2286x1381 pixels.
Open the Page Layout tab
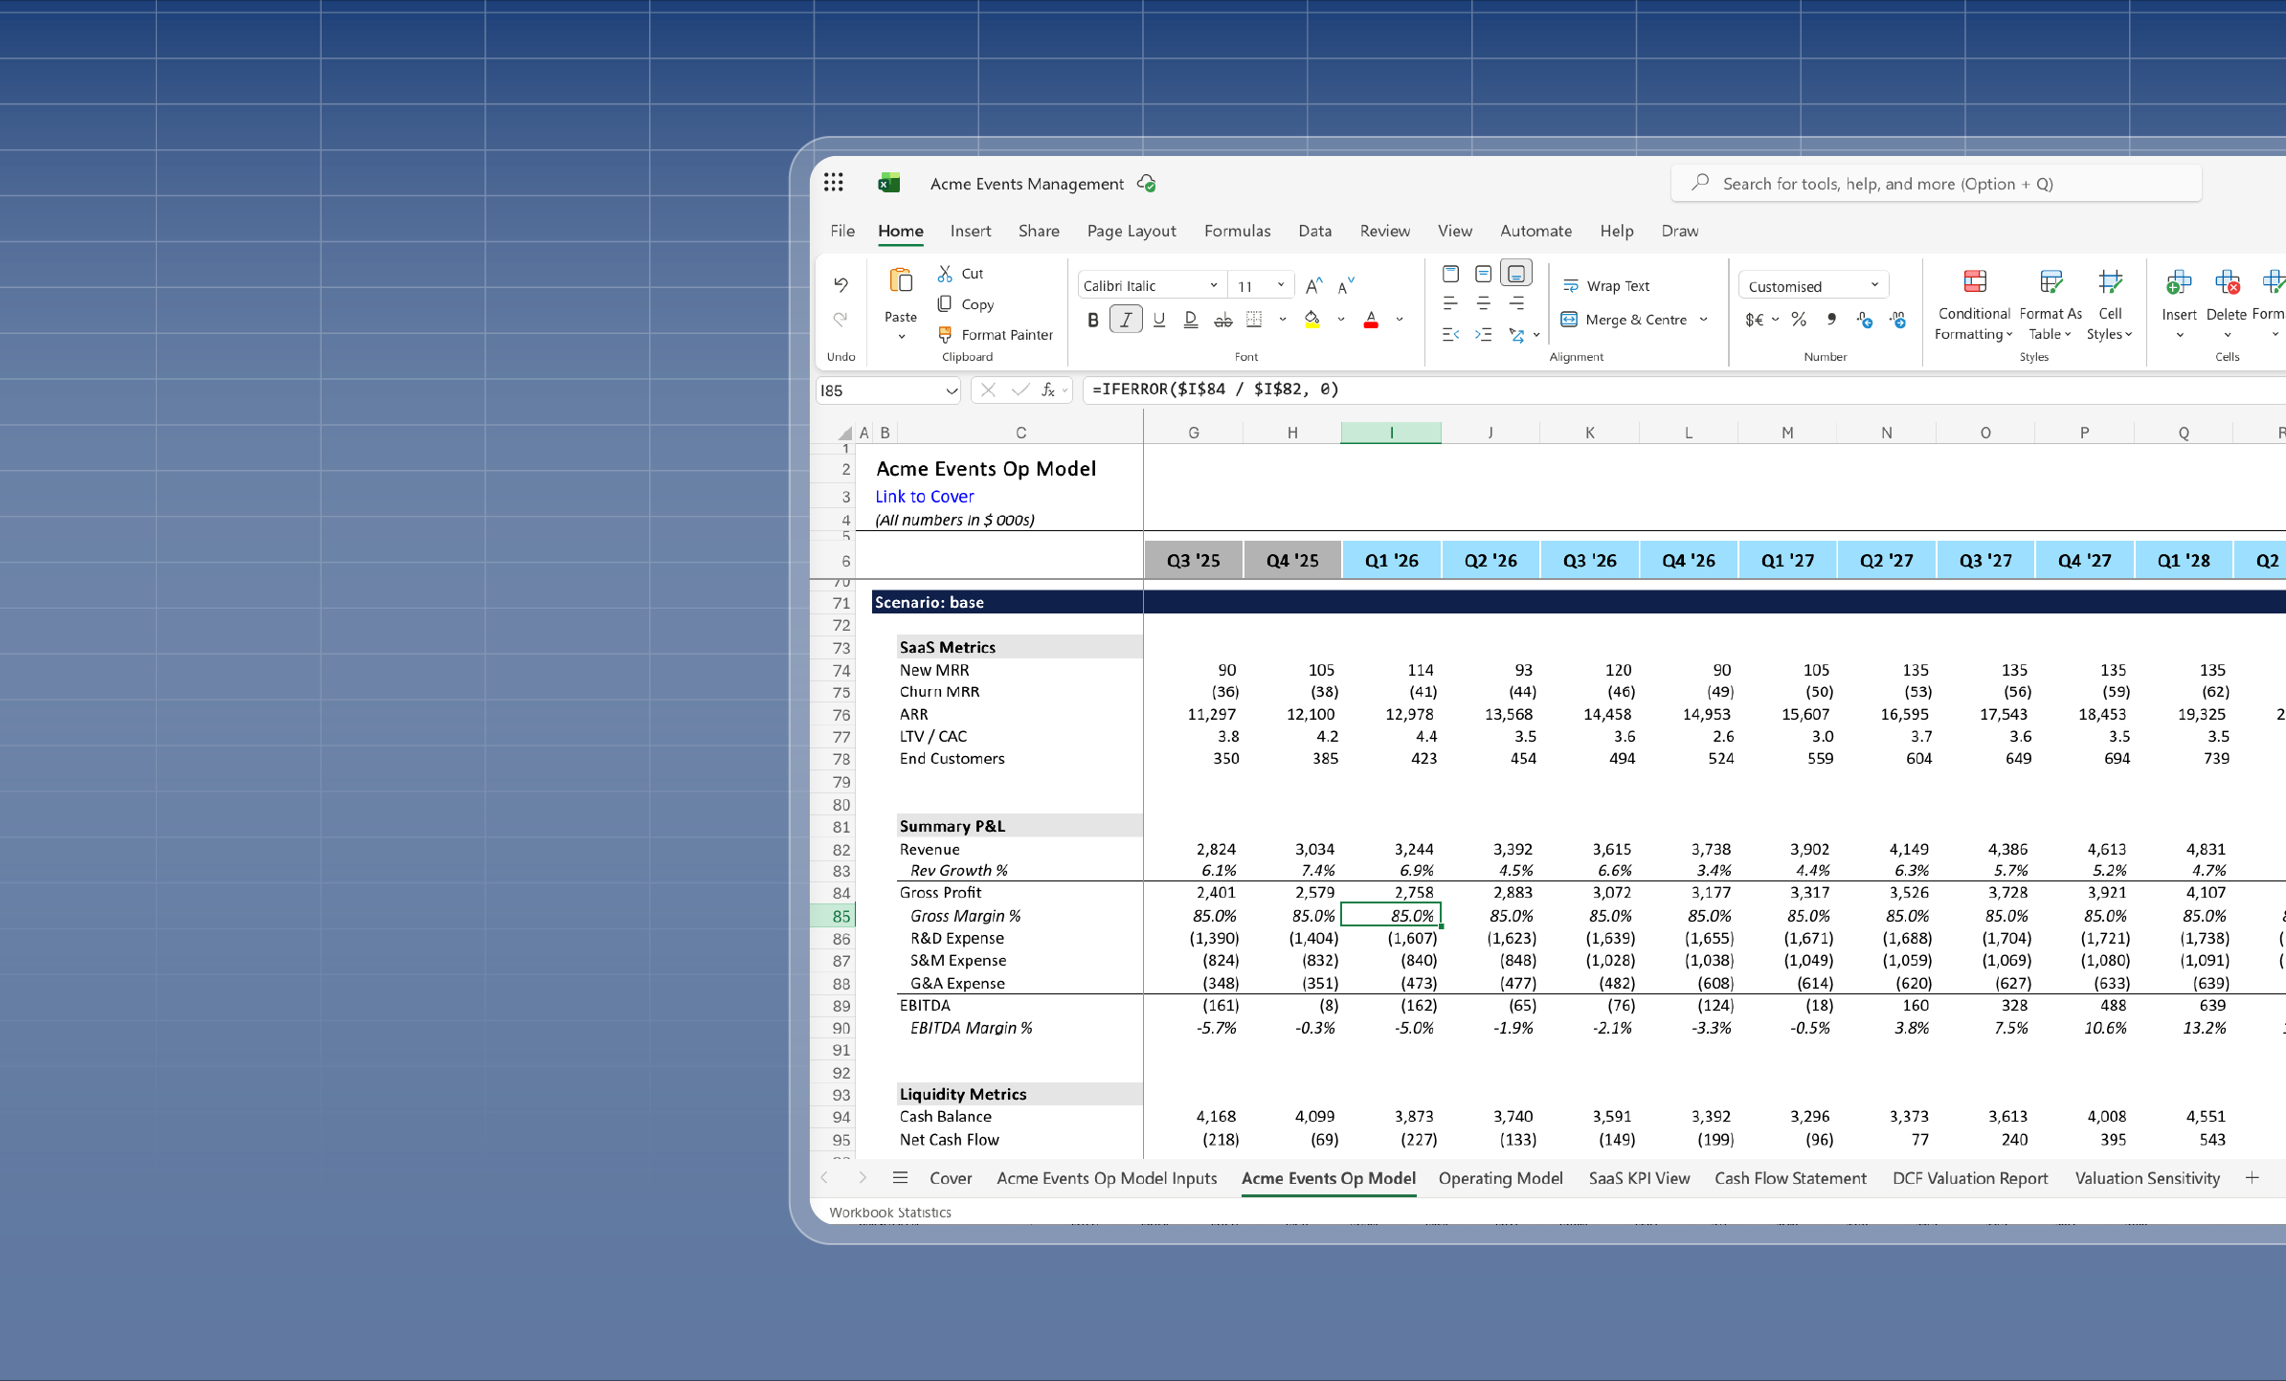1132,231
